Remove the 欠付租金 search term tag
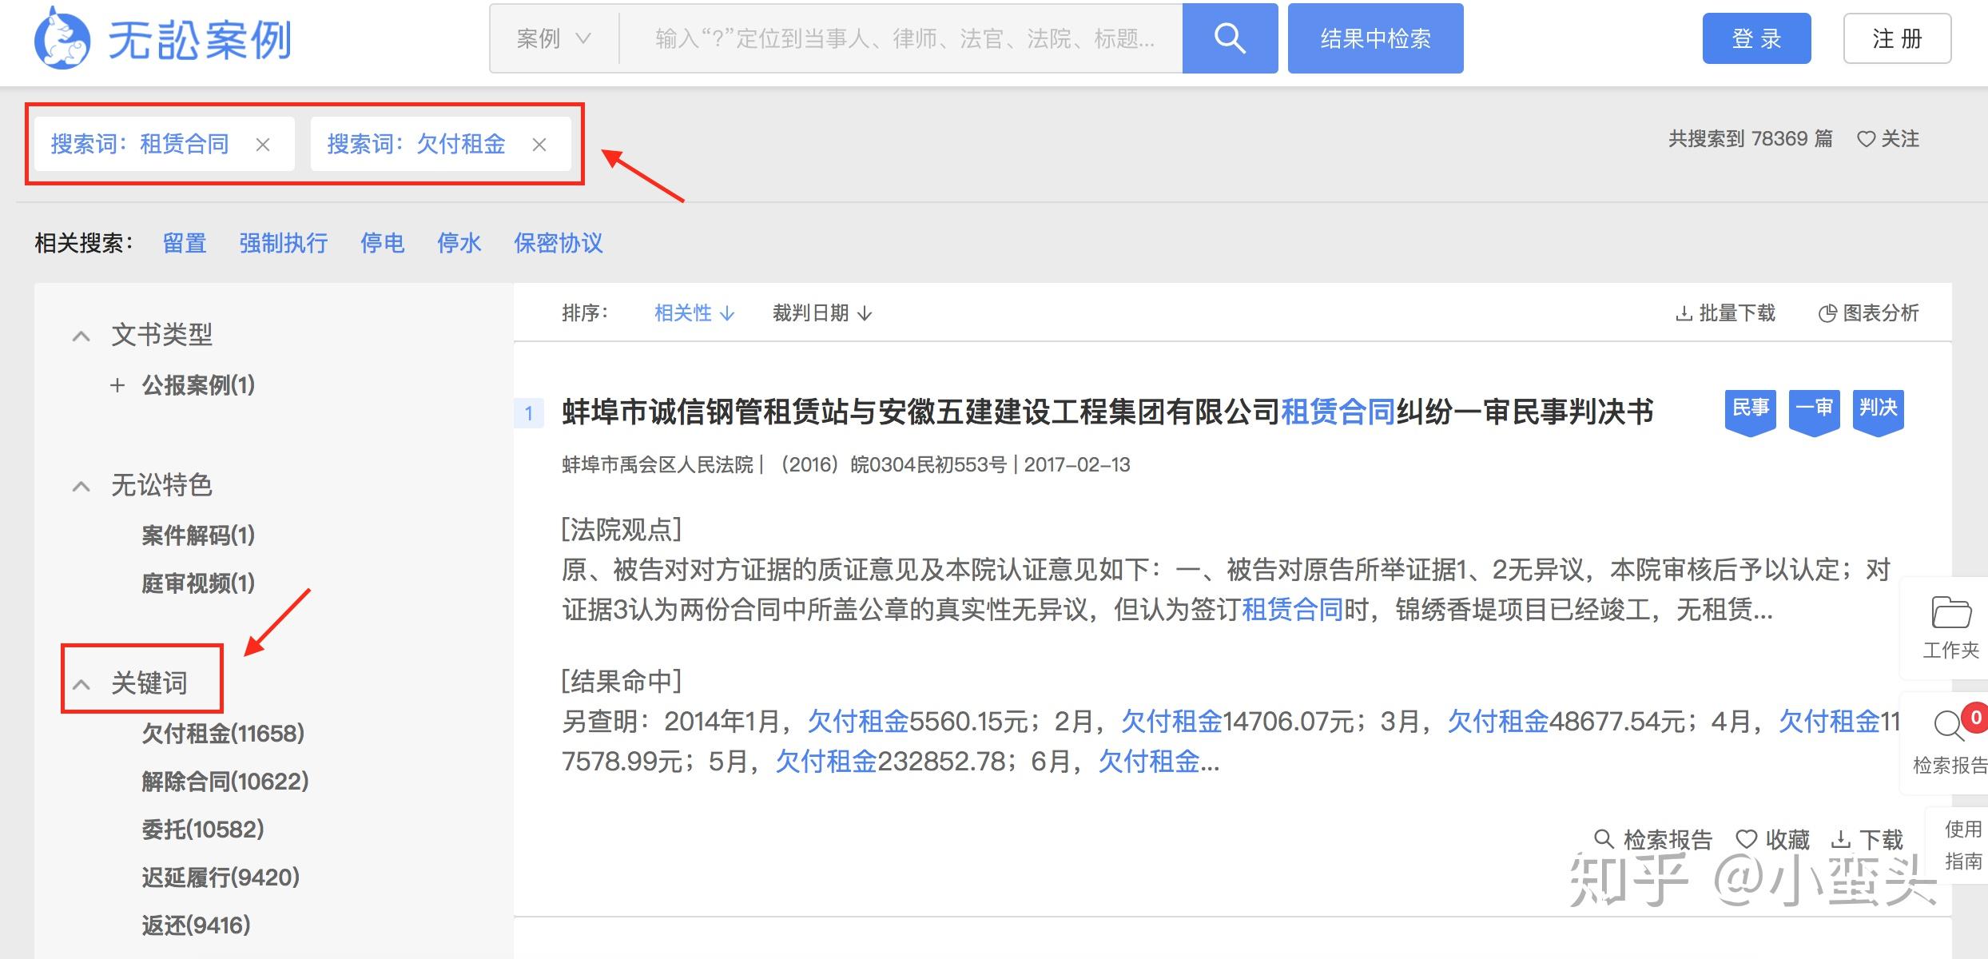The height and width of the screenshot is (959, 1988). pyautogui.click(x=539, y=145)
